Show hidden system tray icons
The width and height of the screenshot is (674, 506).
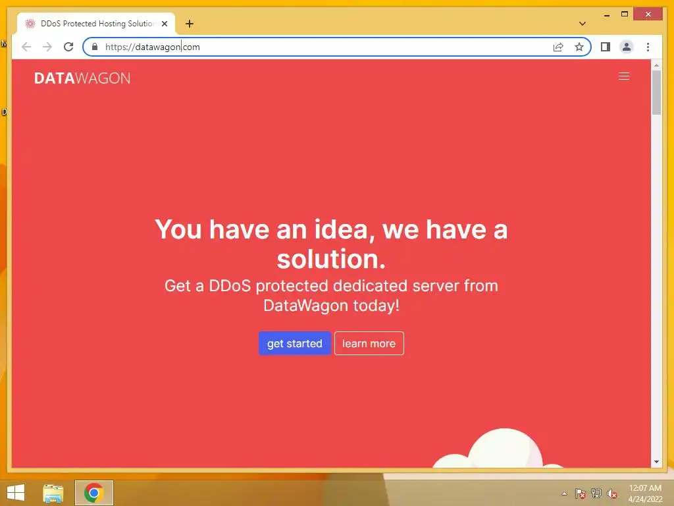point(564,493)
